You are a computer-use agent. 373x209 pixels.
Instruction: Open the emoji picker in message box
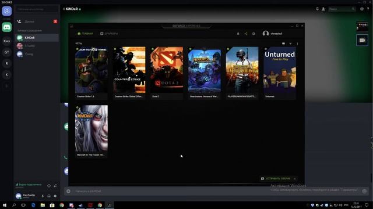tap(364, 191)
